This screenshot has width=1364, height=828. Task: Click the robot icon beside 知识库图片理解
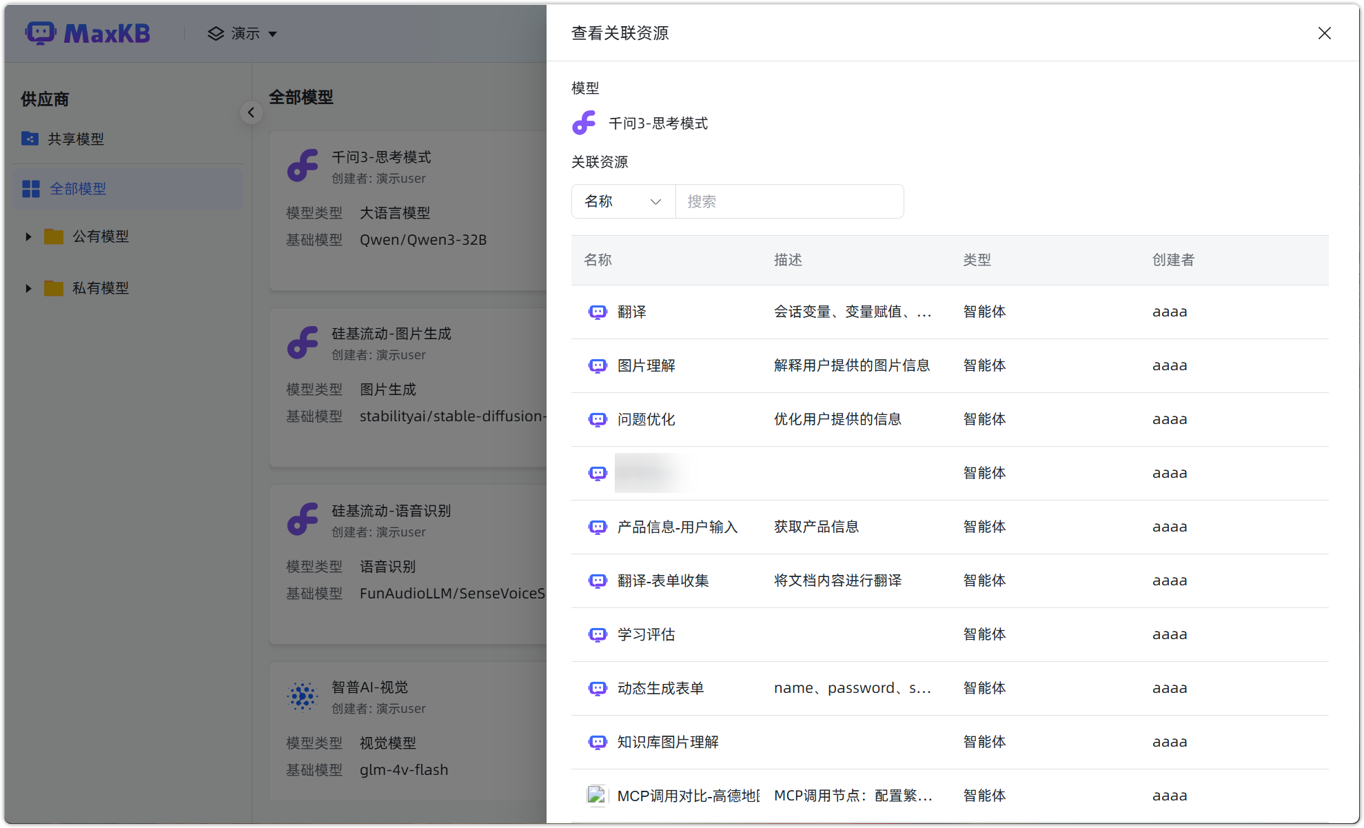click(x=598, y=742)
